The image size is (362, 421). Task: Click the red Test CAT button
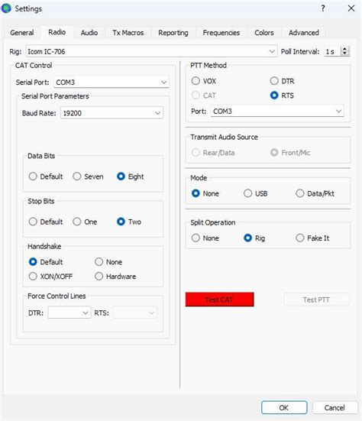pos(219,300)
